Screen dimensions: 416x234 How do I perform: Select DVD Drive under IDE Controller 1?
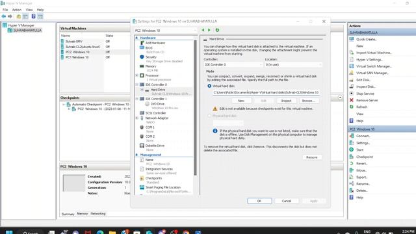tap(157, 104)
